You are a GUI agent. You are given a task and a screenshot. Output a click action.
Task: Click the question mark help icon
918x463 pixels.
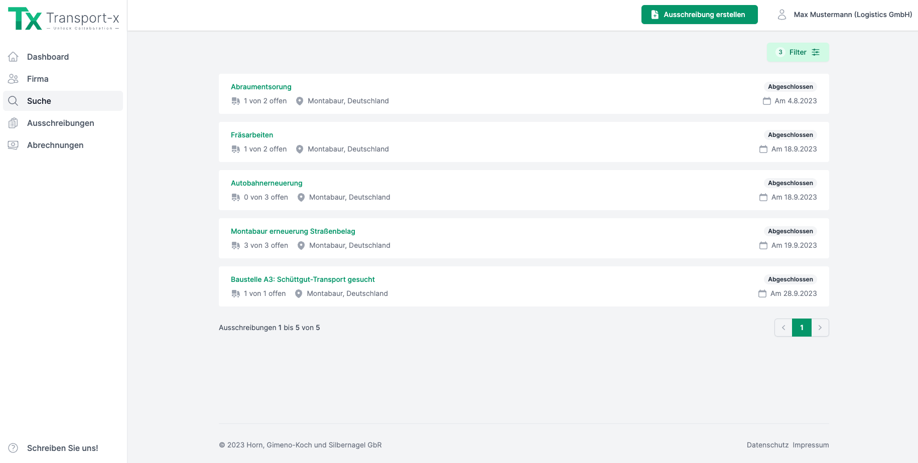(13, 448)
